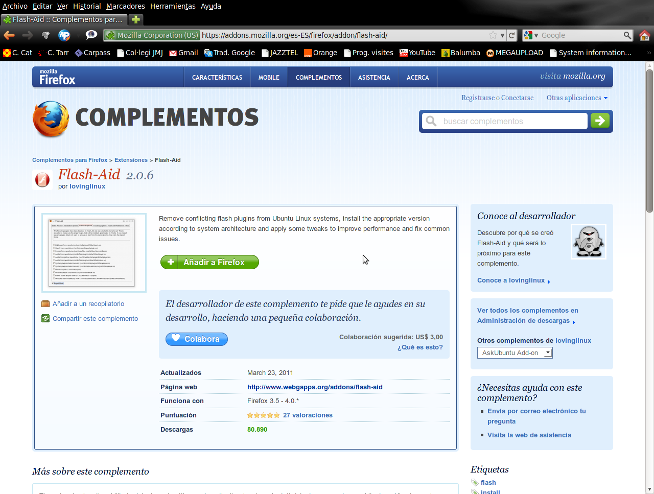
Task: Go back with the orange back arrow
Action: tap(9, 35)
